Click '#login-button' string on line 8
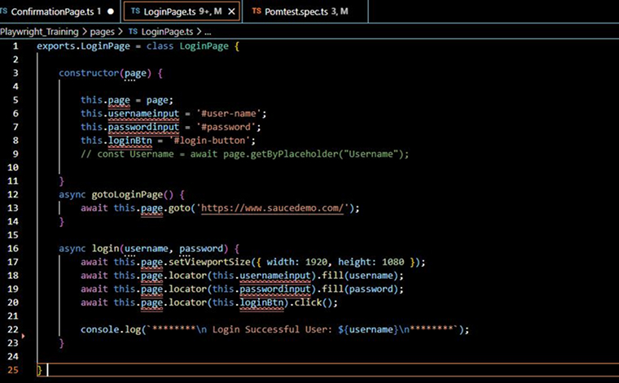Viewport: 619px width, 383px height. point(209,141)
